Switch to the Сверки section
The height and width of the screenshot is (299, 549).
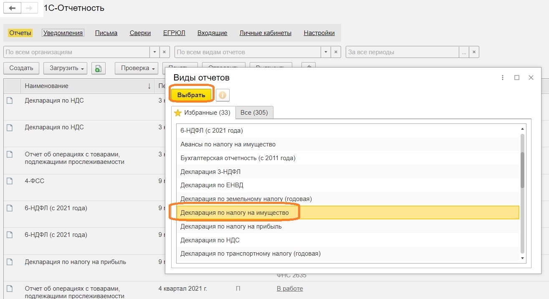pos(140,33)
